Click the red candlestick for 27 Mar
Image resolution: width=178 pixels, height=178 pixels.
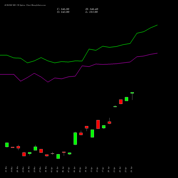pyautogui.click(x=41, y=151)
